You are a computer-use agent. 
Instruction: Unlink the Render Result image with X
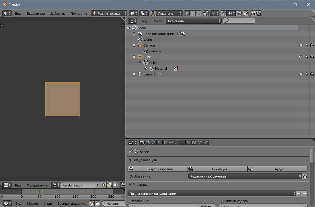pyautogui.click(x=115, y=185)
